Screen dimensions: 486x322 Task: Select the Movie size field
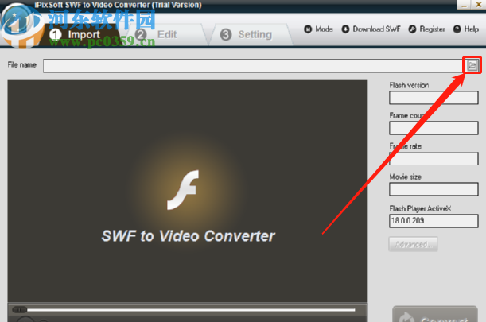434,189
